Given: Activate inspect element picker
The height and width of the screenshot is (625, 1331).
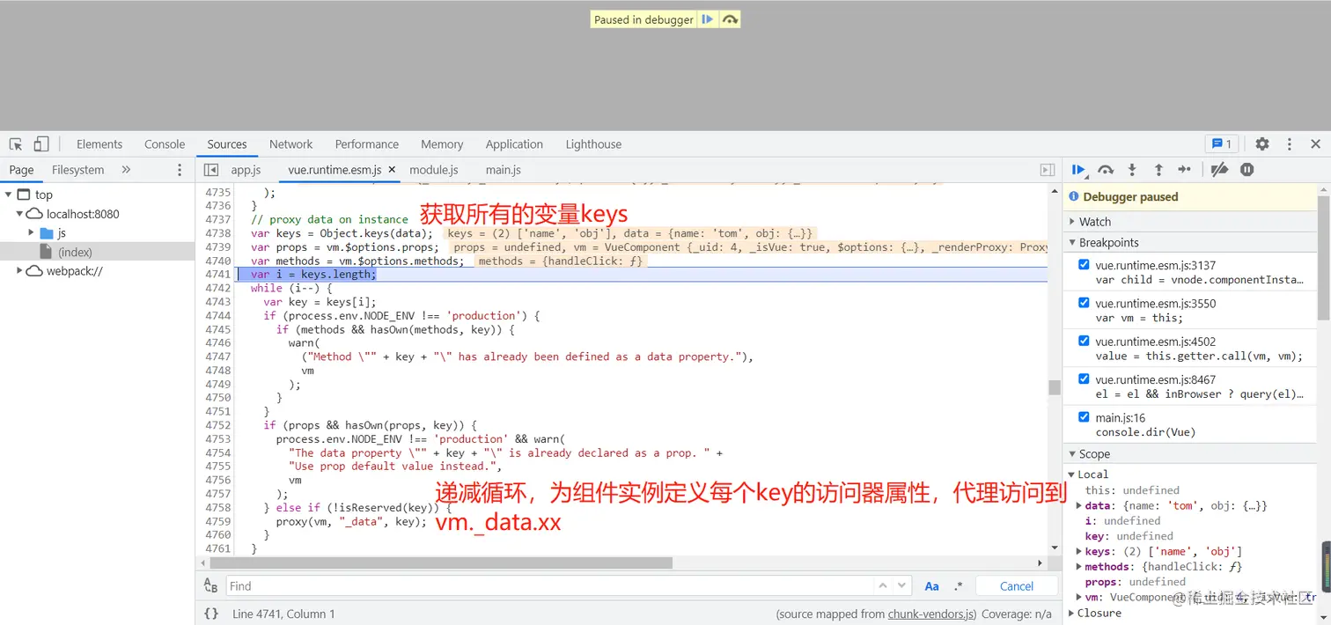Looking at the screenshot, I should point(16,144).
